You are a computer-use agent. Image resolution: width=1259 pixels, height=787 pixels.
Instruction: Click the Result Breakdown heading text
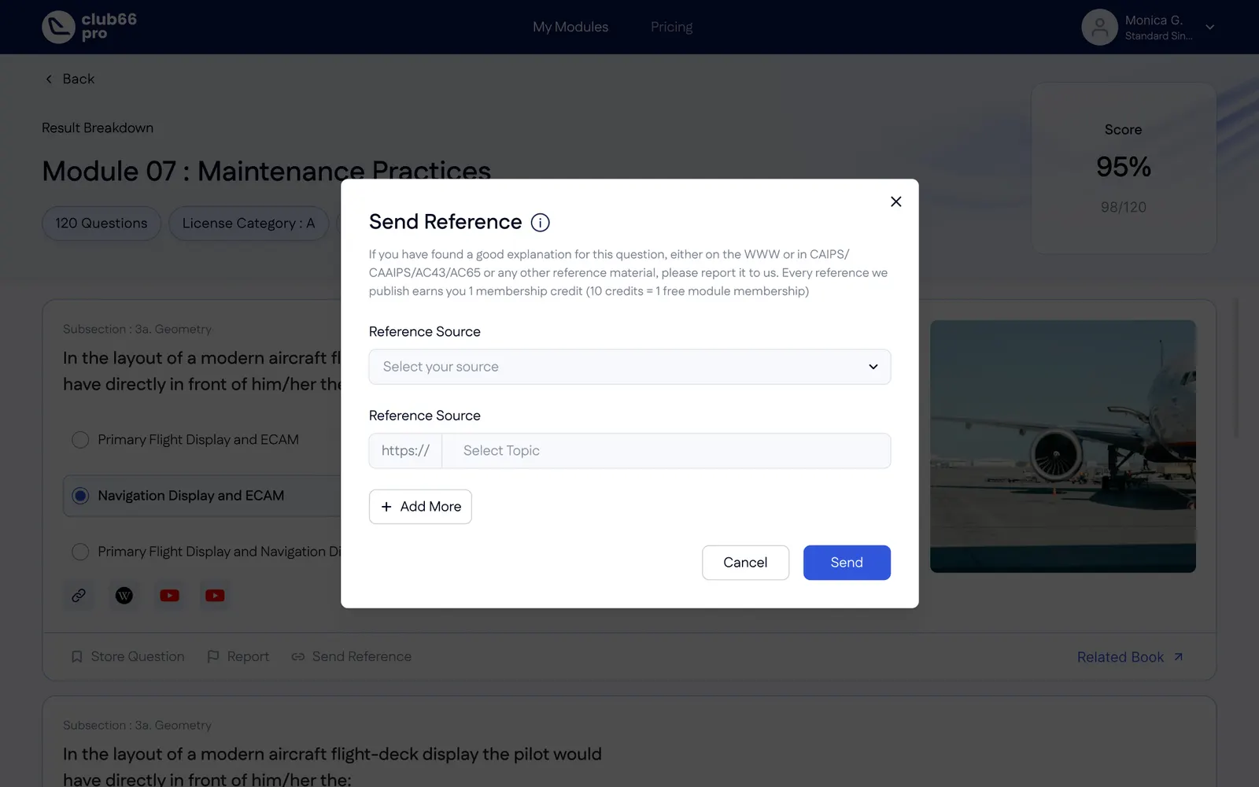[x=98, y=127]
